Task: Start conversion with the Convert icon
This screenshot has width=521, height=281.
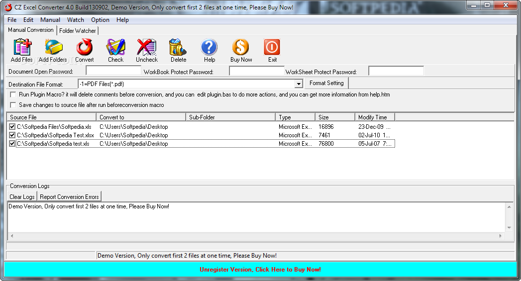Action: coord(85,47)
